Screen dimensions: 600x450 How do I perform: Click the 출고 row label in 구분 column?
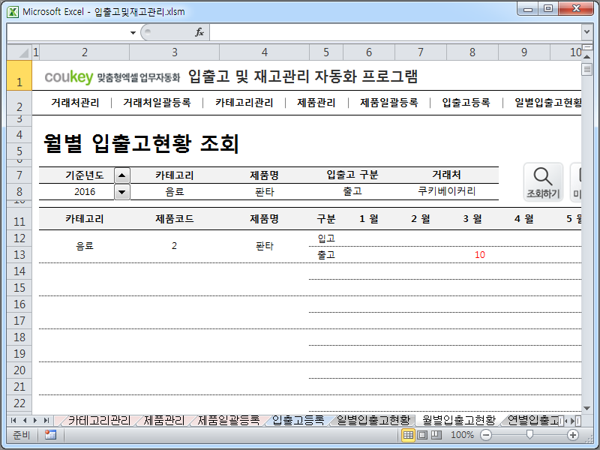point(326,255)
